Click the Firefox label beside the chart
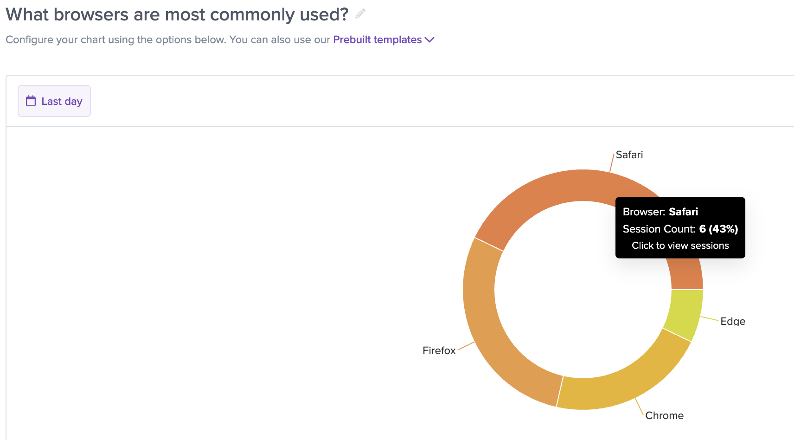The height and width of the screenshot is (440, 794). [439, 351]
